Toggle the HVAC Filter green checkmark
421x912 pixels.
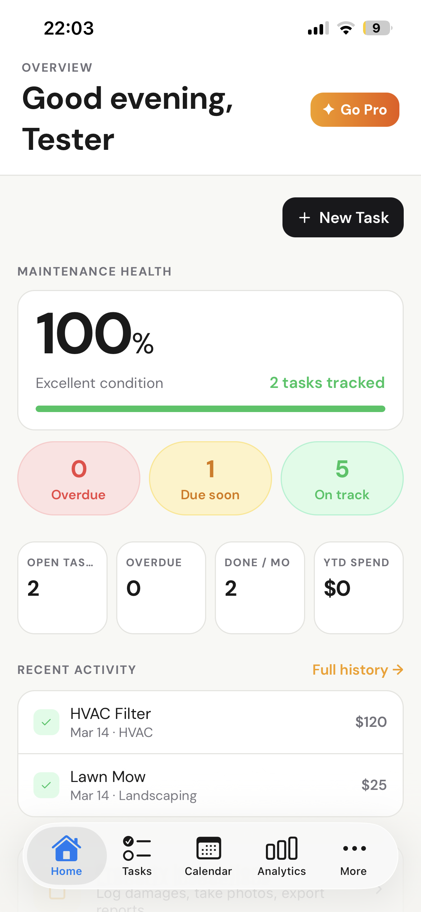tap(46, 722)
